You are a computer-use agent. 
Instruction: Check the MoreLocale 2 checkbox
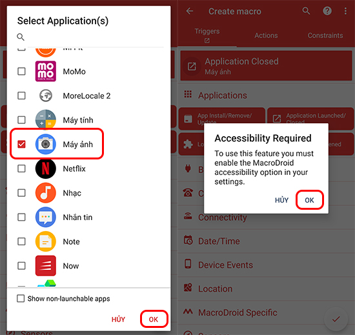pyautogui.click(x=21, y=96)
